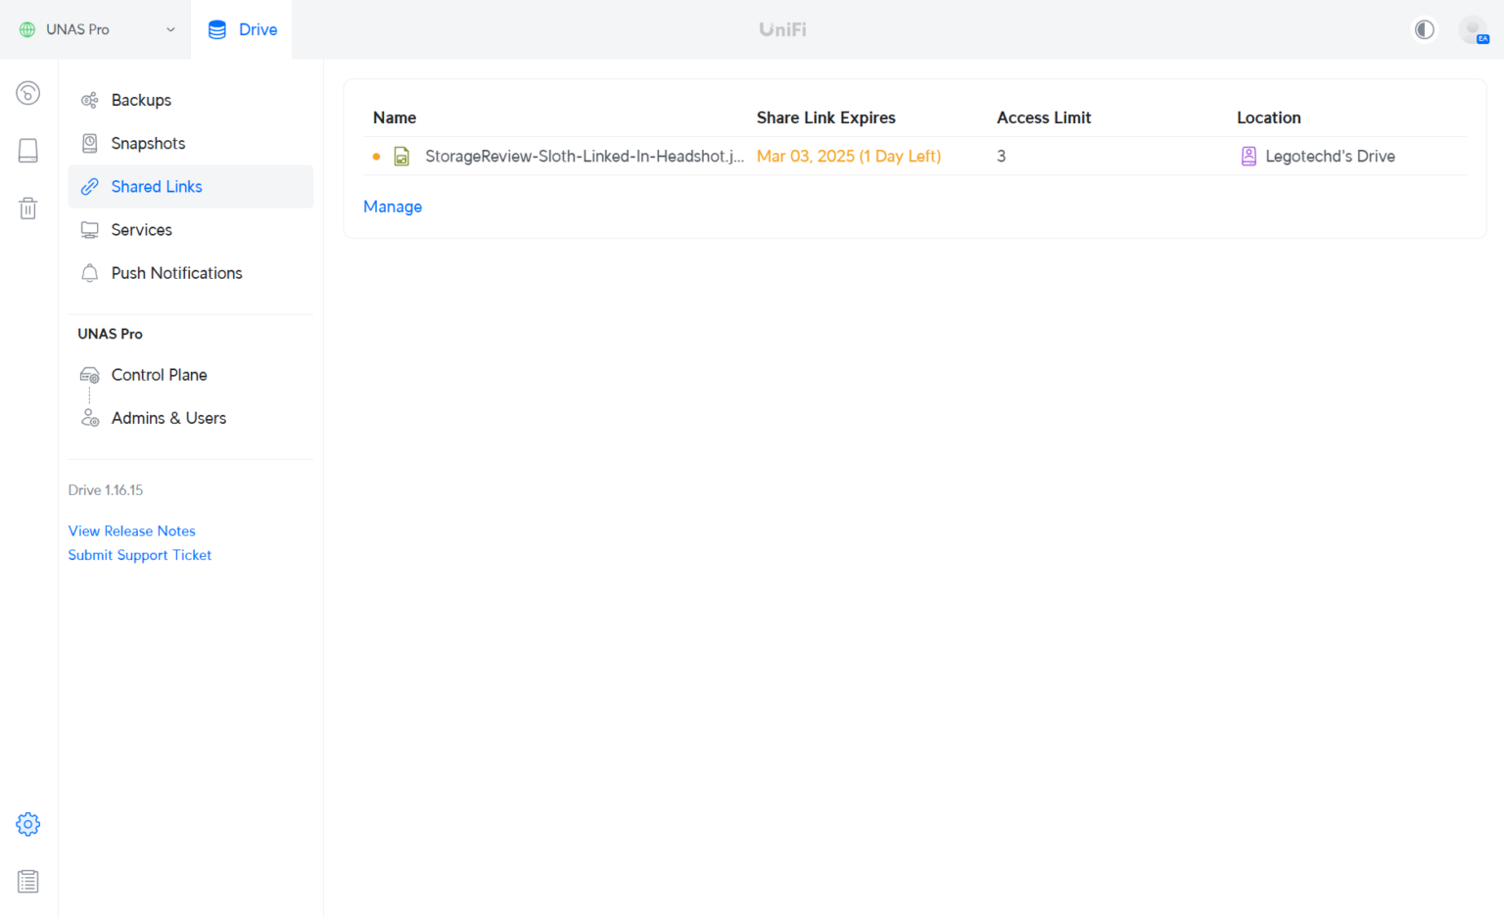Open Legotechd's Drive location
The height and width of the screenshot is (918, 1504).
pyautogui.click(x=1330, y=157)
